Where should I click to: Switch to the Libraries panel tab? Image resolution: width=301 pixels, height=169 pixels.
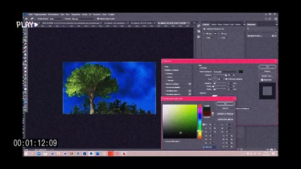(x=251, y=24)
